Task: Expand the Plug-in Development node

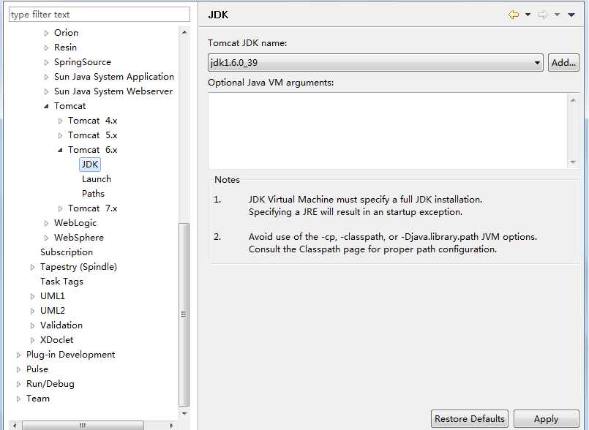Action: click(x=18, y=355)
